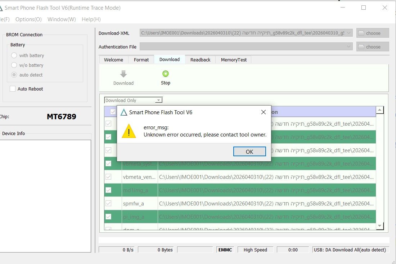The height and width of the screenshot is (264, 396).
Task: Click the High Speed status bar entry
Action: tap(255, 250)
